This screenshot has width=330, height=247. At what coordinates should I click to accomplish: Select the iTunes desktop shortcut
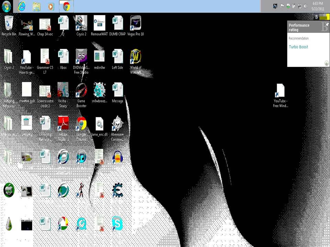(81, 157)
